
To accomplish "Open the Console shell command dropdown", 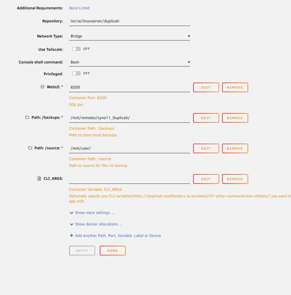I will pyautogui.click(x=129, y=62).
